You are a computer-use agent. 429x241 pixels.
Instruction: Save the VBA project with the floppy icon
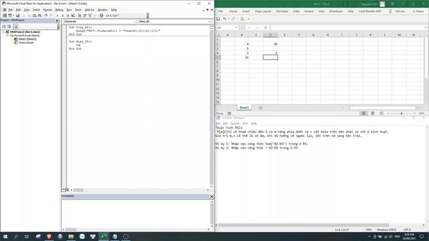(x=17, y=15)
